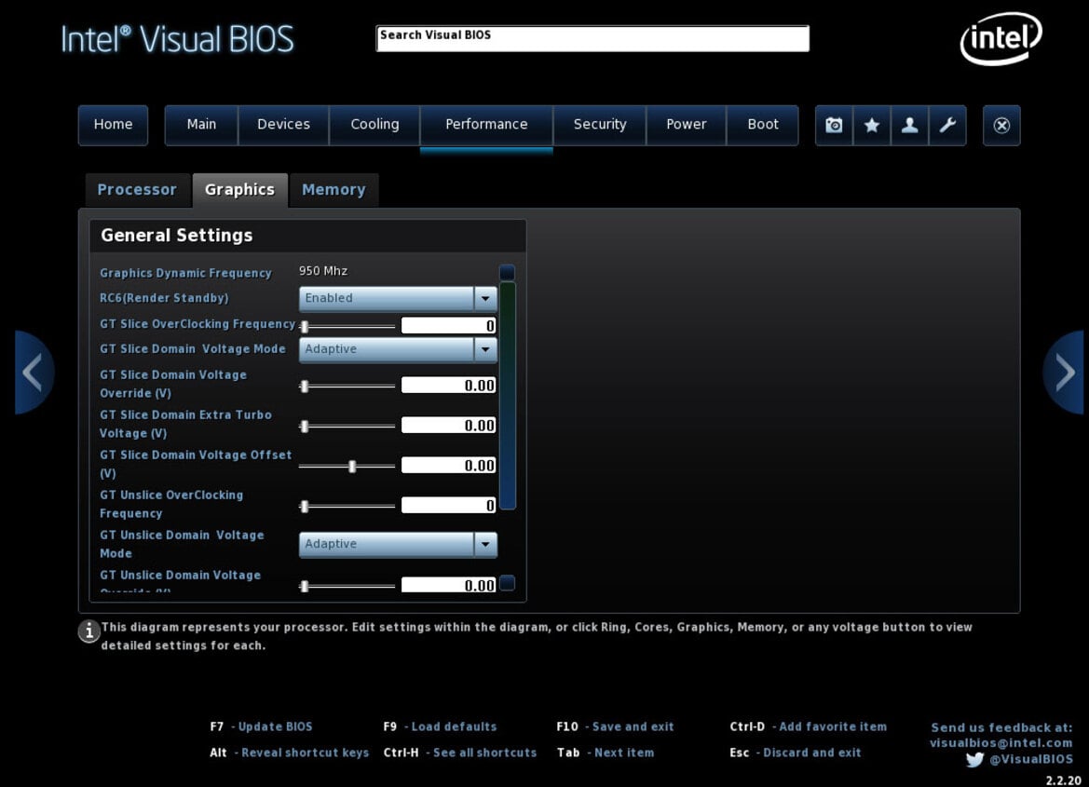Click GT Unslice OverClocking Frequency value box
This screenshot has width=1089, height=787.
click(449, 507)
